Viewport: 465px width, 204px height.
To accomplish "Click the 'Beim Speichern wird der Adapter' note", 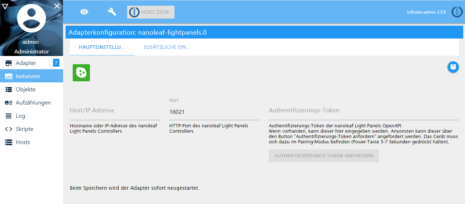I will [x=135, y=188].
